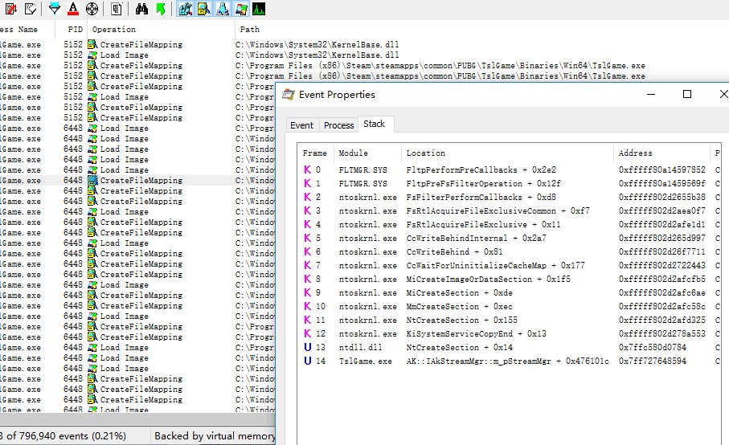729x445 pixels.
Task: Click the events count in status bar
Action: [x=63, y=435]
